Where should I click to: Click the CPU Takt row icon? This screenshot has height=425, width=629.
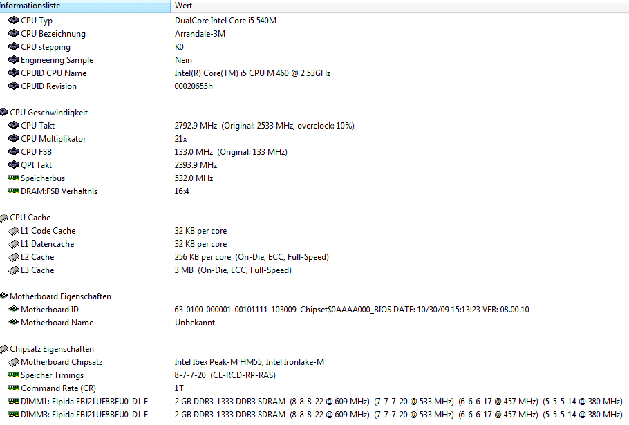[14, 125]
